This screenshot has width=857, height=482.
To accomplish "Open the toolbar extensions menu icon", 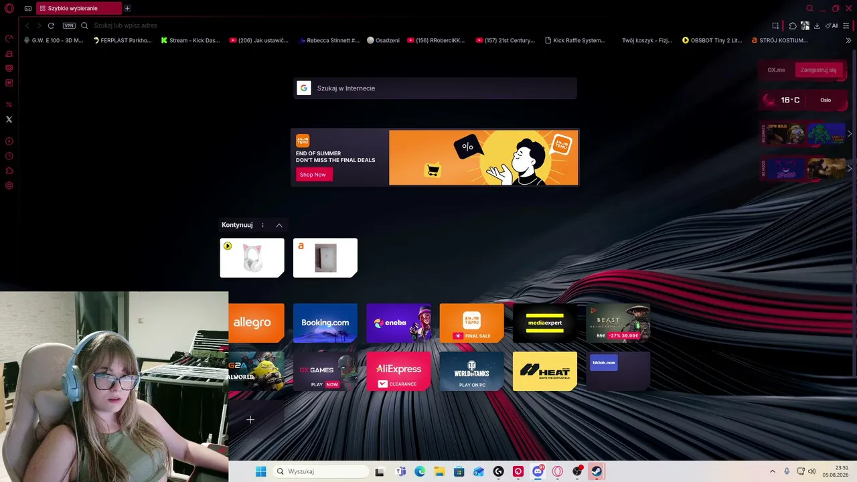I will (x=793, y=25).
